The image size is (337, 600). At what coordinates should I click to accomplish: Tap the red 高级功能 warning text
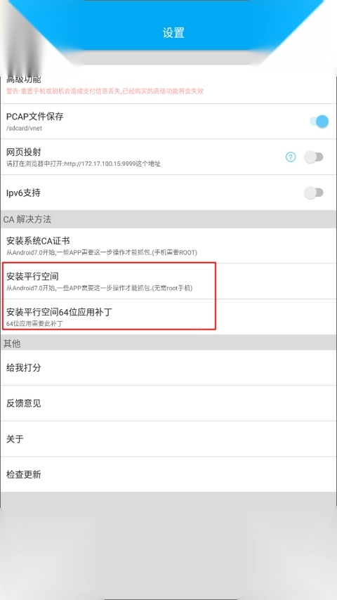(x=105, y=91)
